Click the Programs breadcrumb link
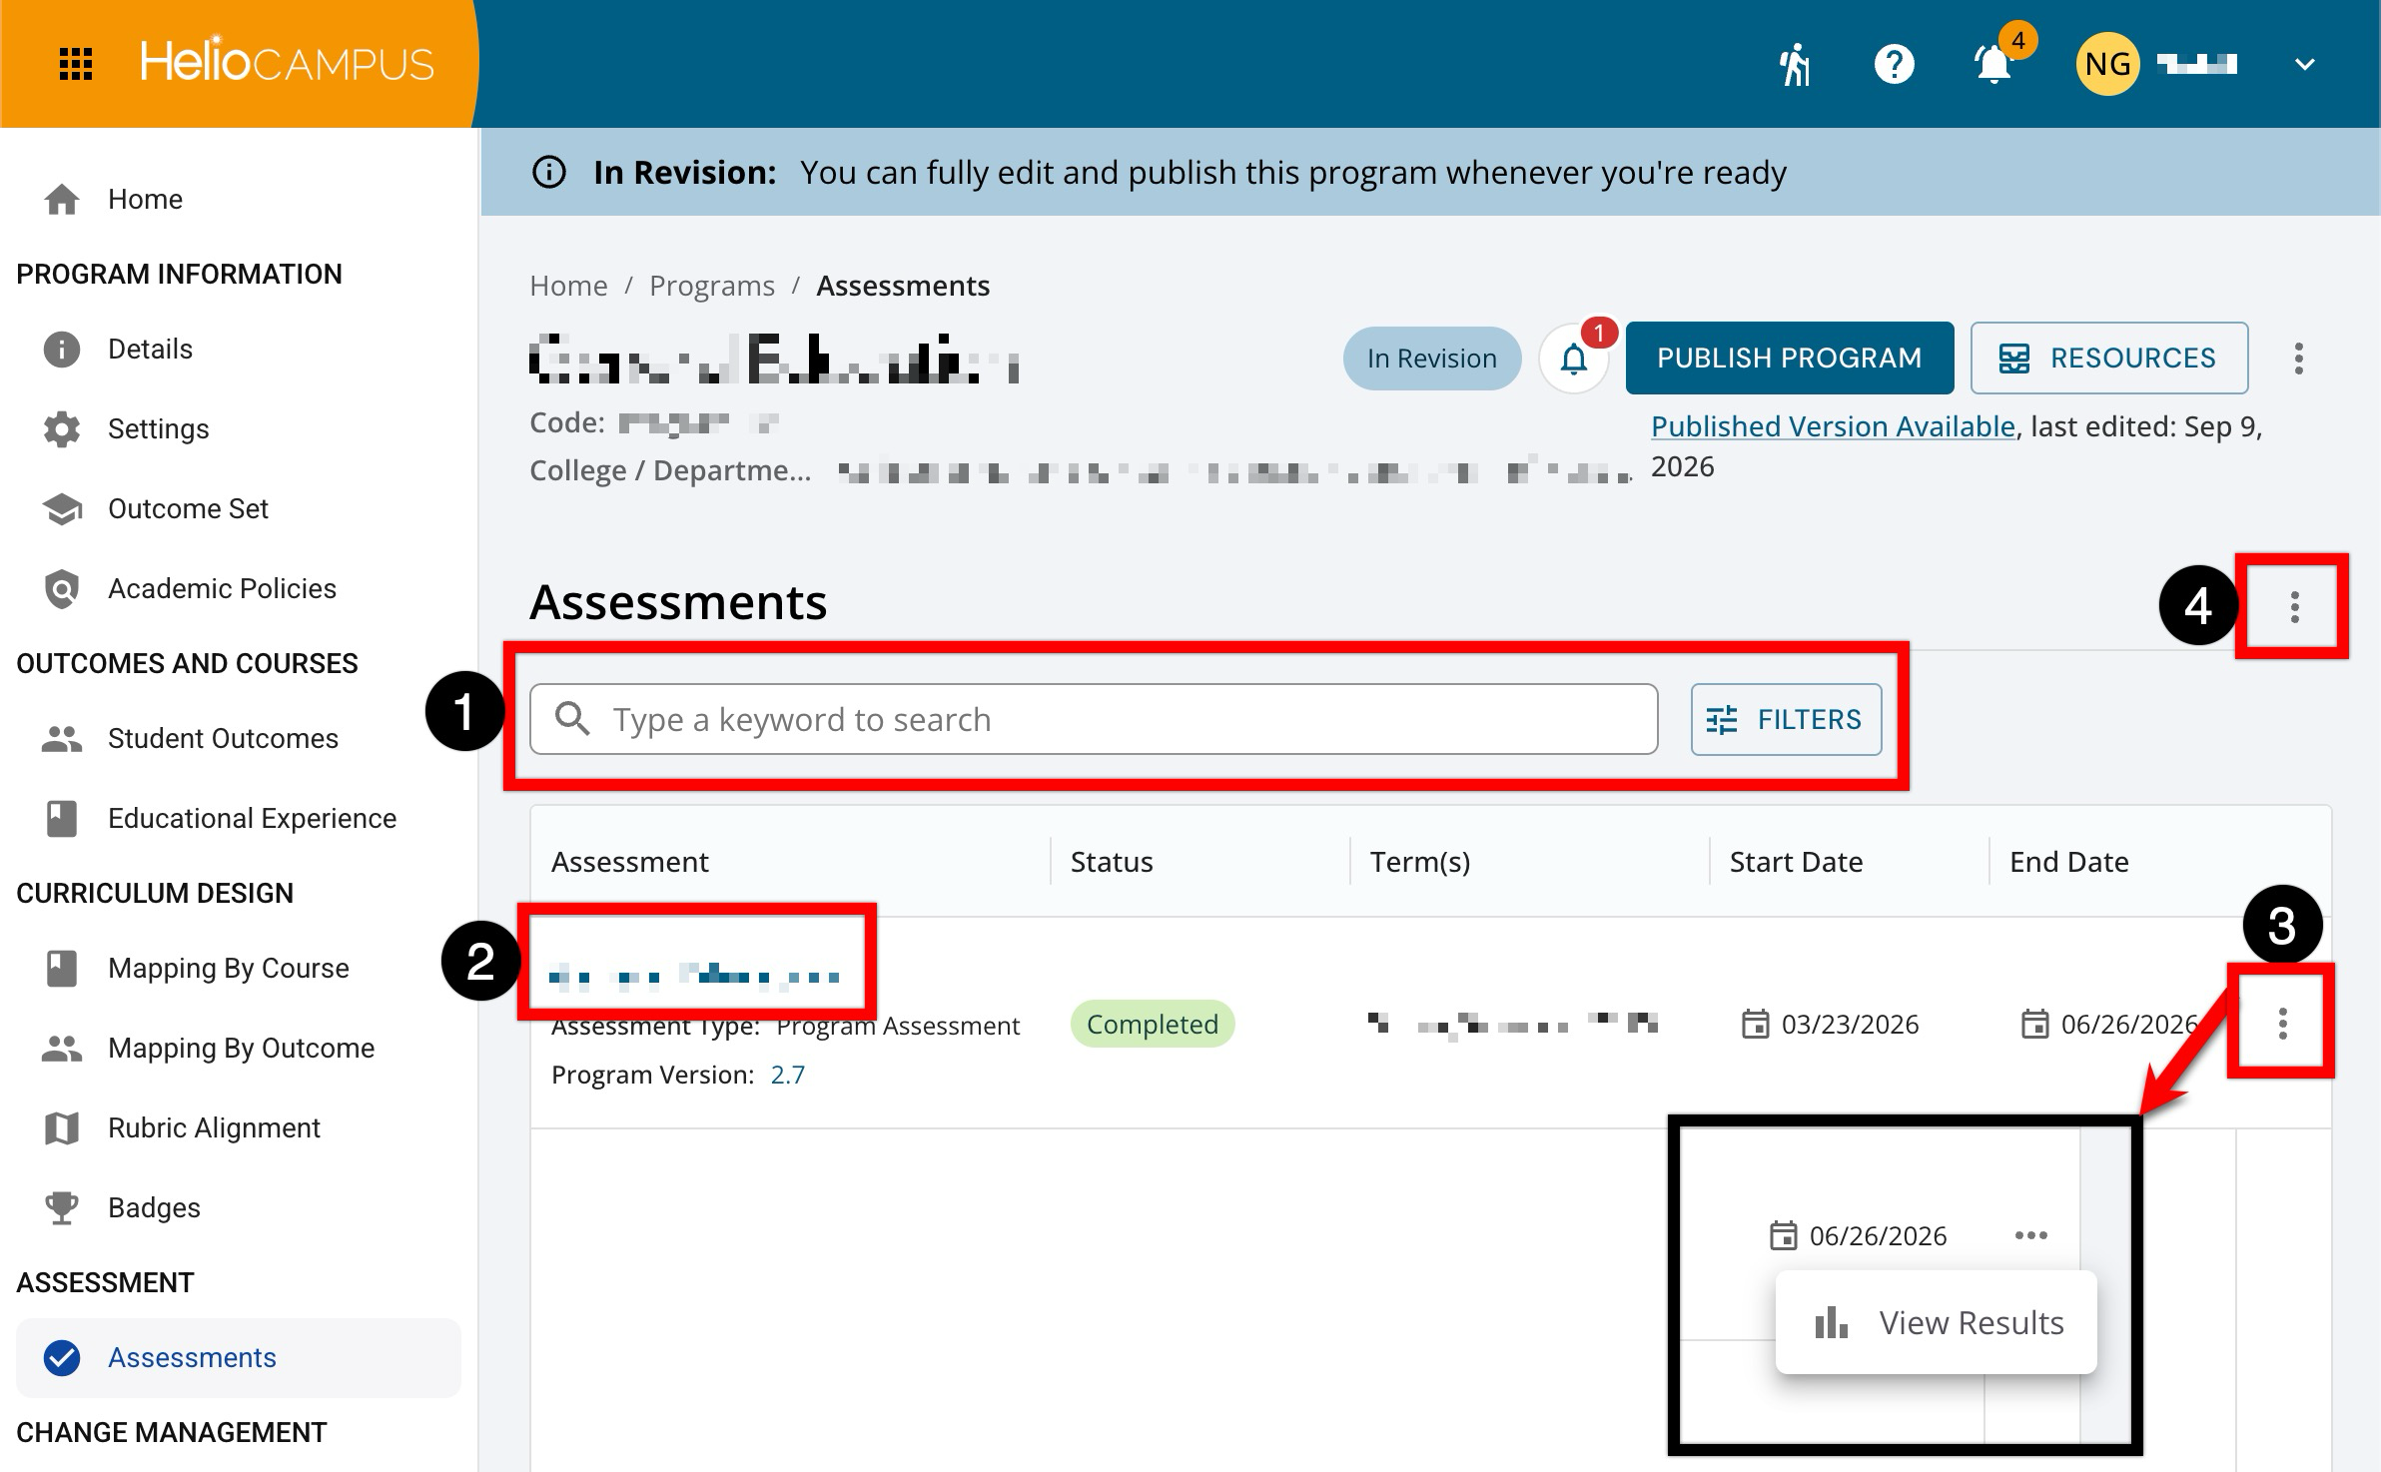Viewport: 2381px width, 1472px height. point(712,286)
